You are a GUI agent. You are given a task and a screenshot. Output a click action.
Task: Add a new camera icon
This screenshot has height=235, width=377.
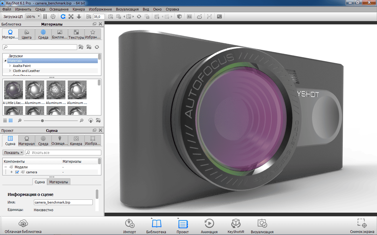[111, 17]
